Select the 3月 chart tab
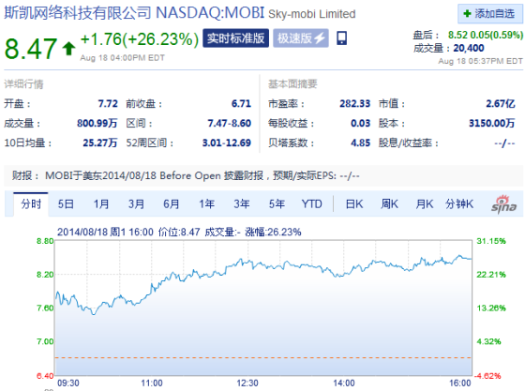Screen dimensions: 525x391 [136, 203]
